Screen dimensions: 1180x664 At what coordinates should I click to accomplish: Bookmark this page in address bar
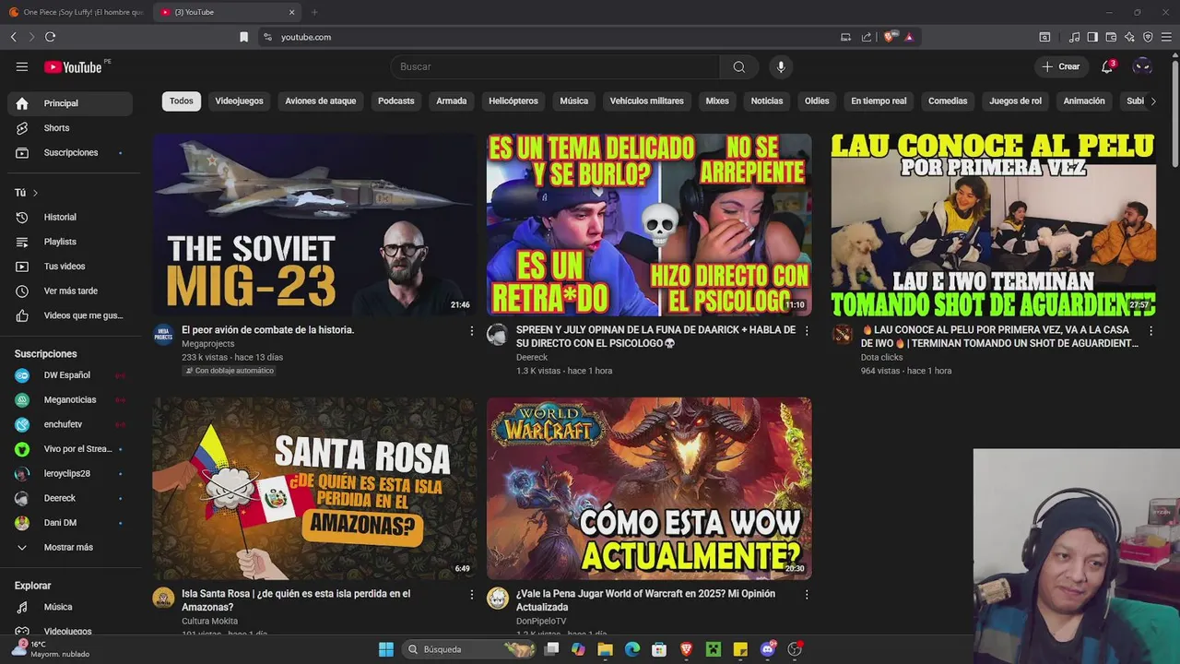243,37
